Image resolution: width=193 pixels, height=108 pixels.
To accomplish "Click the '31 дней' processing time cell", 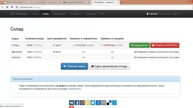I will (x=57, y=45).
